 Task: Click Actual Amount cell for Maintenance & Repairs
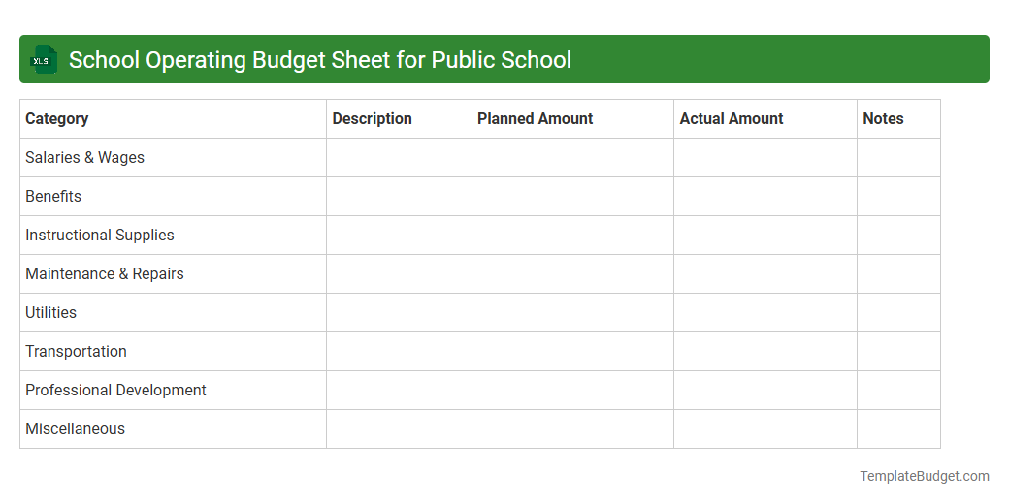pos(765,274)
